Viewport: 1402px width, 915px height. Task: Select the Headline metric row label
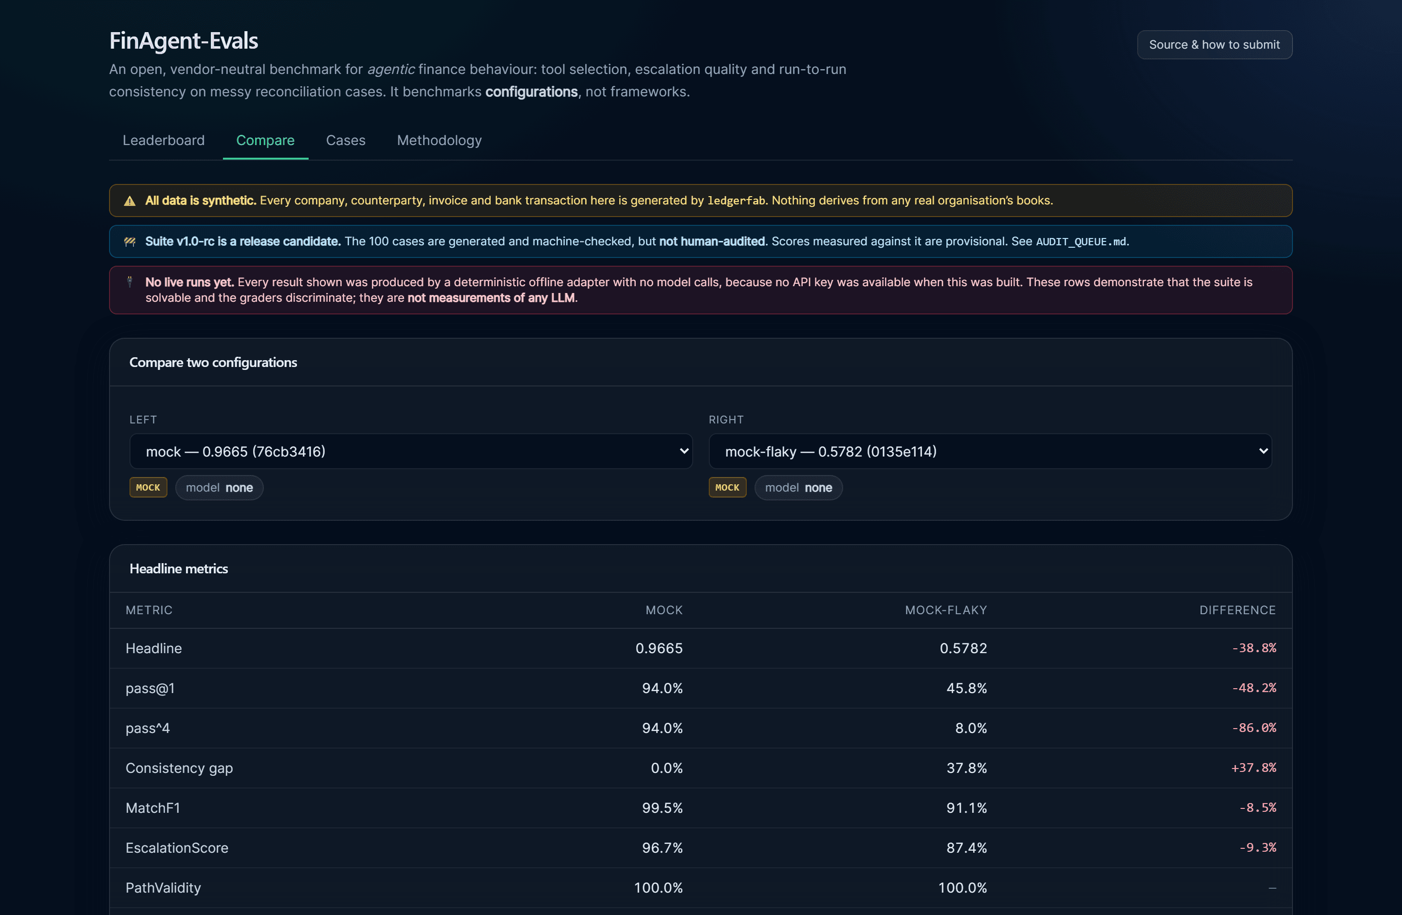(154, 648)
